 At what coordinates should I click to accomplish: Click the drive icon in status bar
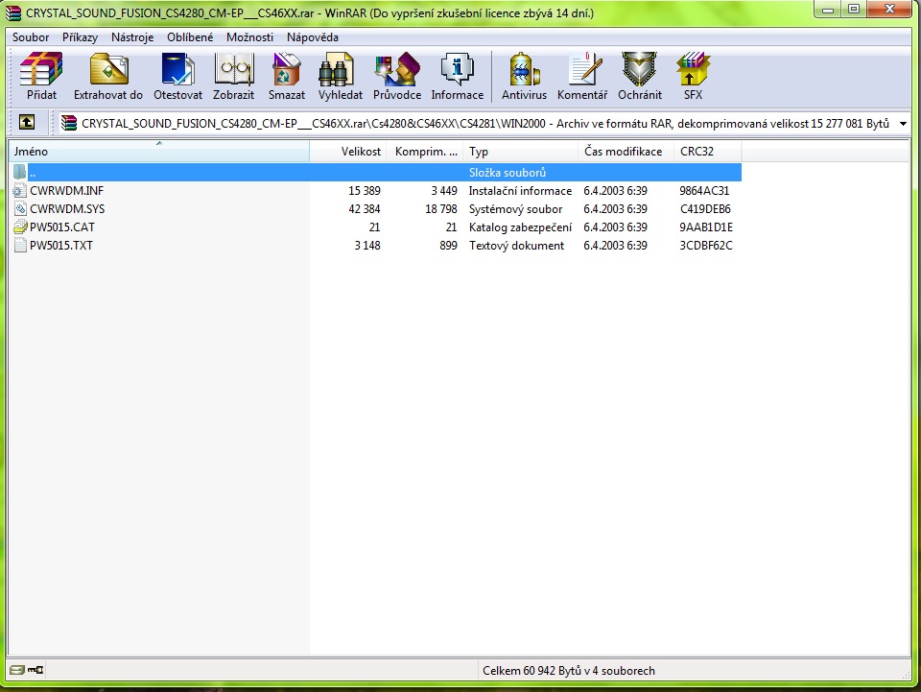[x=17, y=670]
